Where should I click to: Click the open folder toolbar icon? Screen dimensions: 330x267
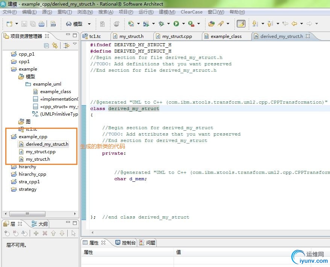[x=212, y=24]
